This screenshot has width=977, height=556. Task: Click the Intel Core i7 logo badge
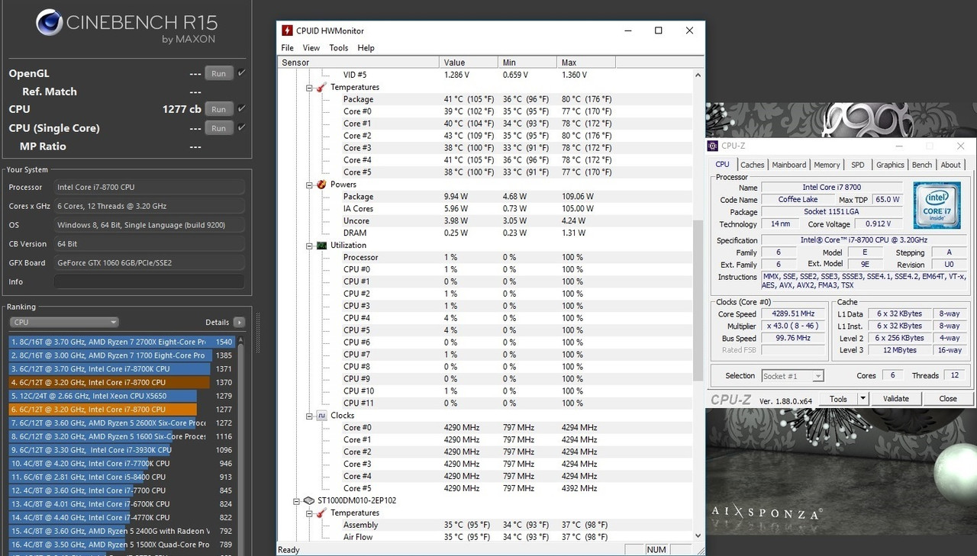937,204
